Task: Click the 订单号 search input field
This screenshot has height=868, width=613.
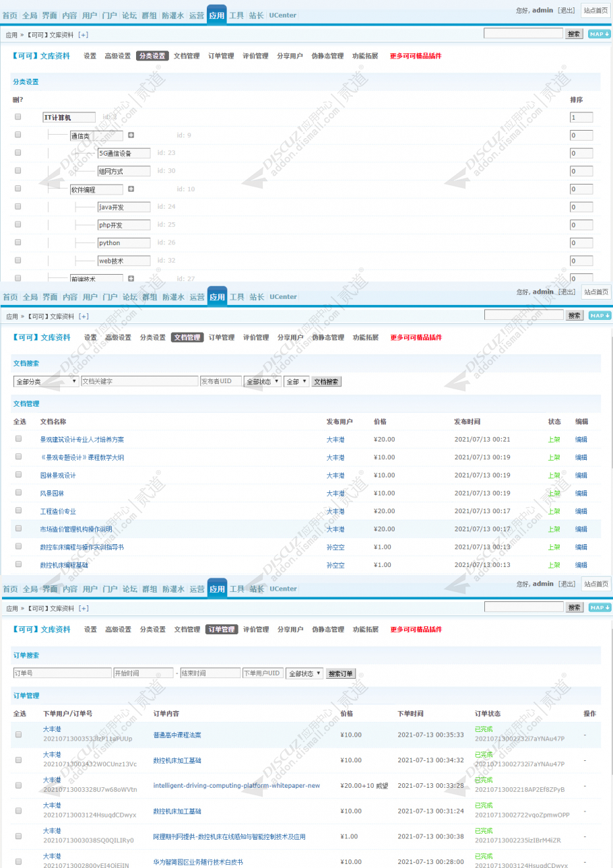Action: click(x=62, y=673)
